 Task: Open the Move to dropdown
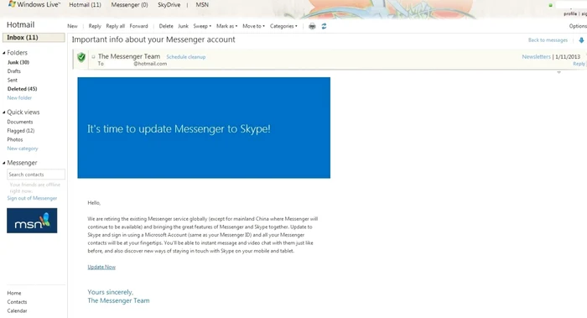[x=253, y=26]
